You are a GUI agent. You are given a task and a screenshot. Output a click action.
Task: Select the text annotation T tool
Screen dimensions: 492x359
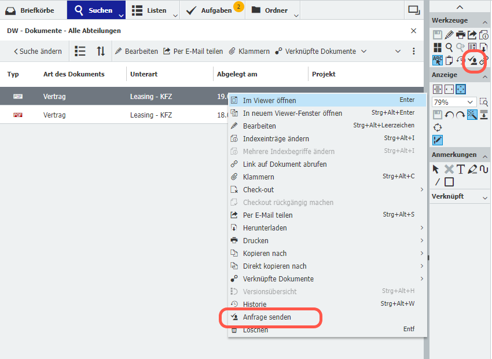[461, 169]
